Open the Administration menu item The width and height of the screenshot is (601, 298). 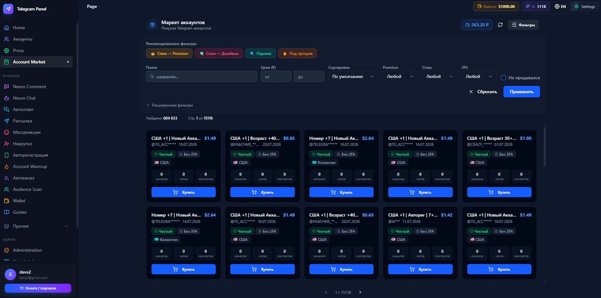[36, 250]
